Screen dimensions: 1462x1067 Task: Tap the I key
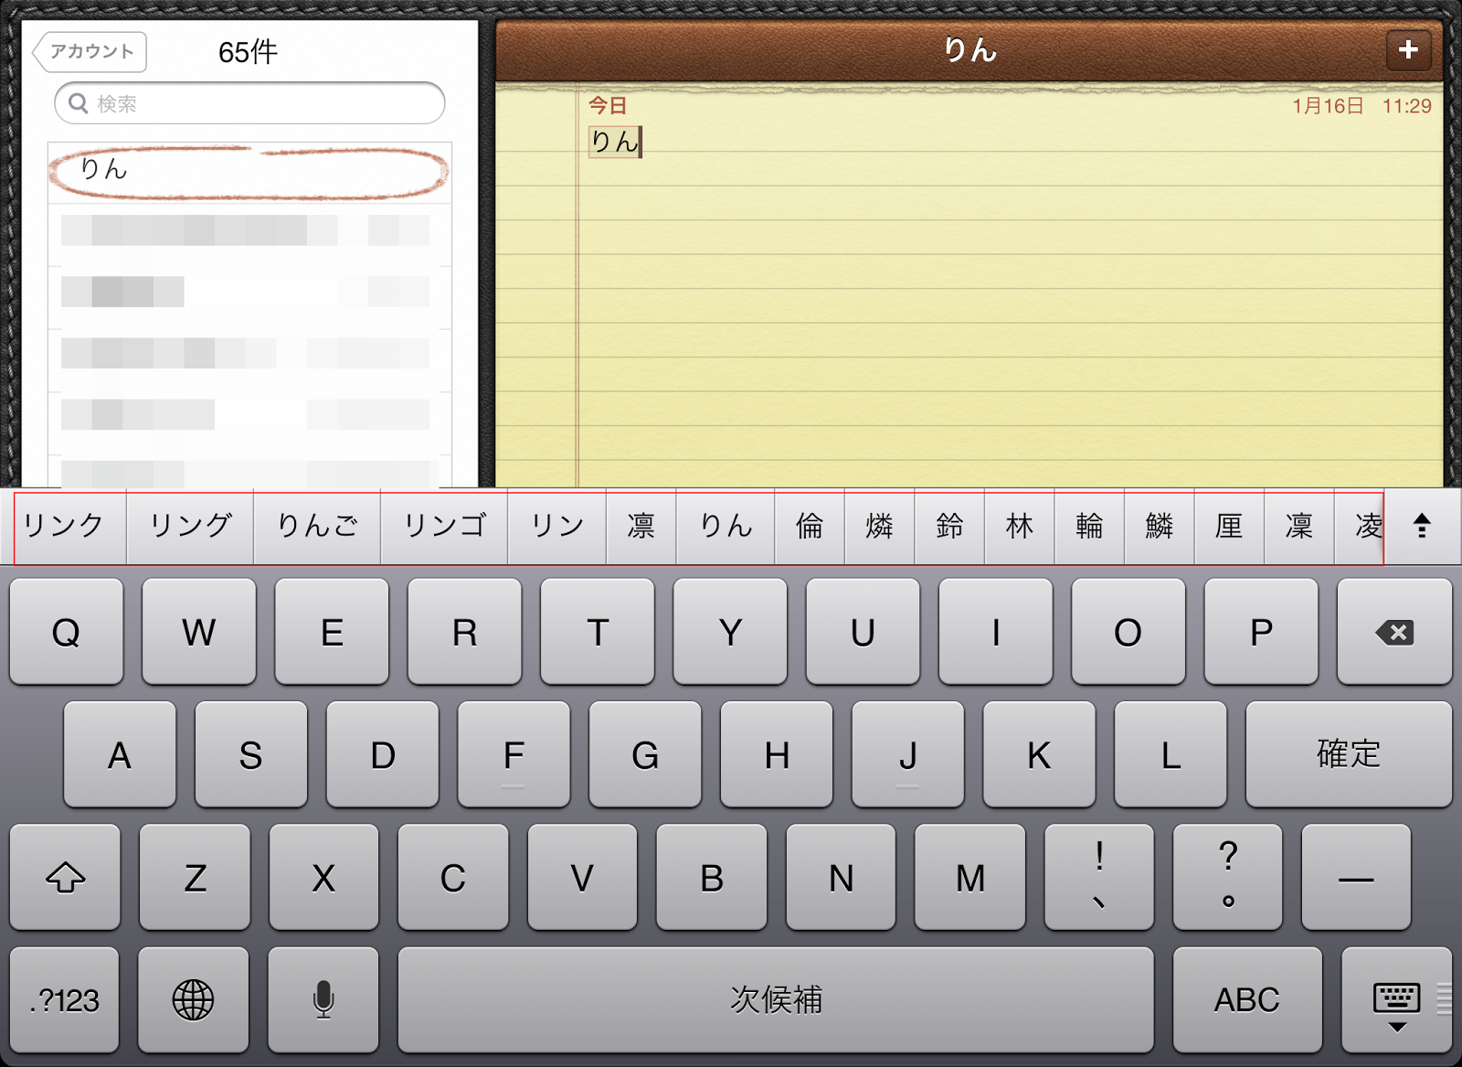coord(996,632)
